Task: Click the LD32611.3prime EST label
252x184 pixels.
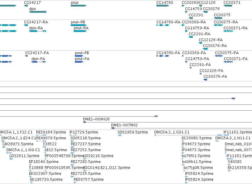Action: [x=24, y=156]
